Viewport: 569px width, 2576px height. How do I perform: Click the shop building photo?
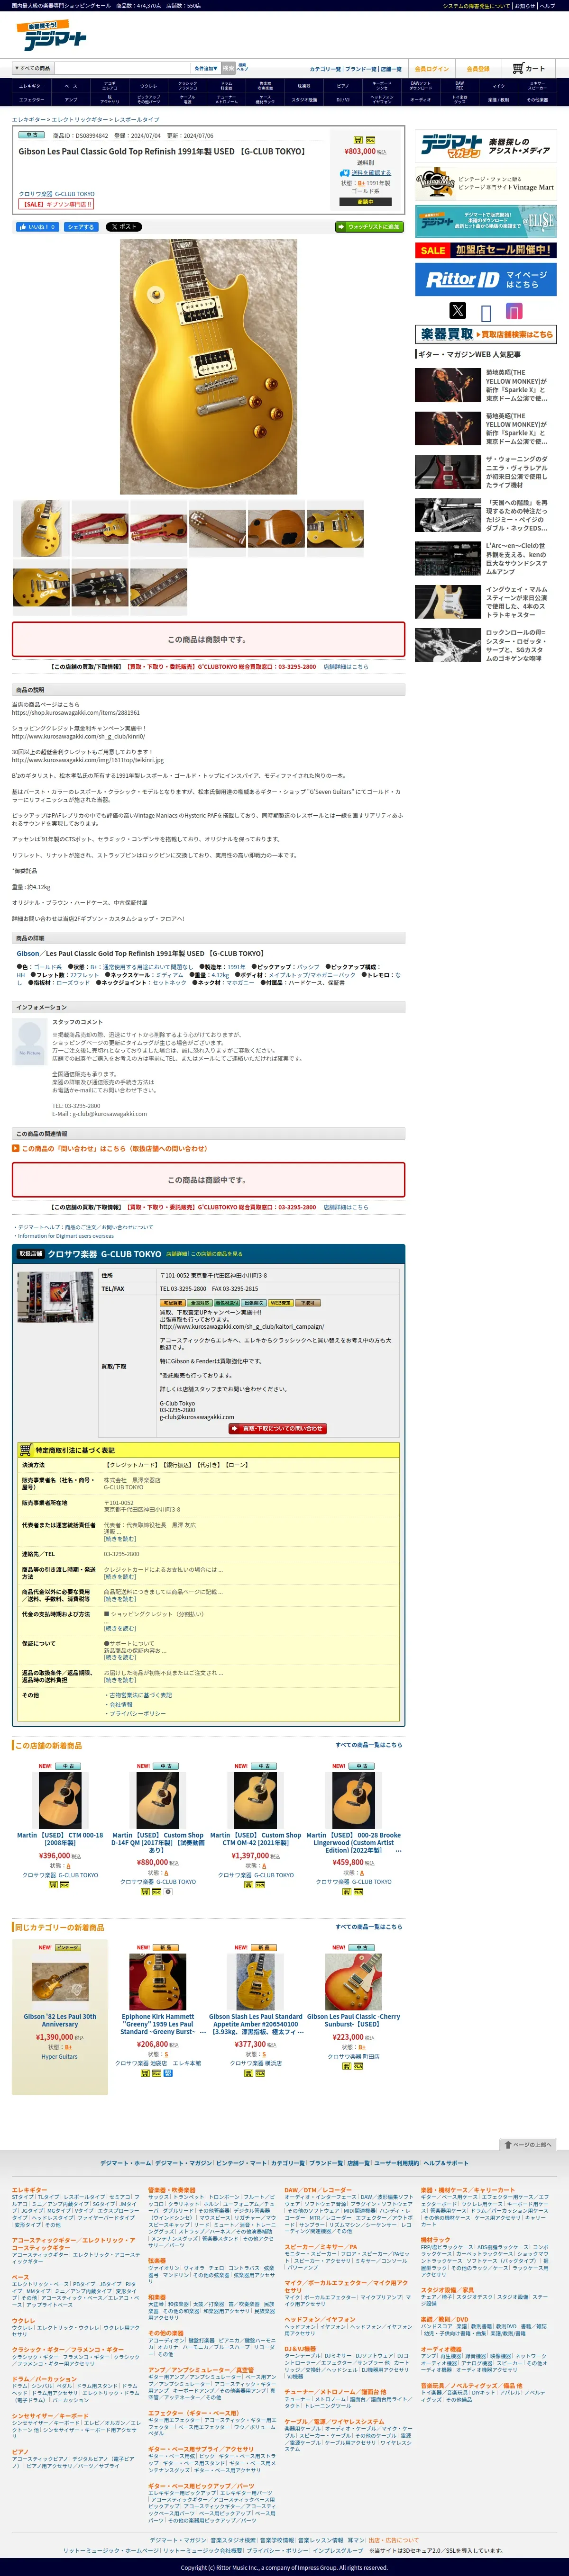56,1297
